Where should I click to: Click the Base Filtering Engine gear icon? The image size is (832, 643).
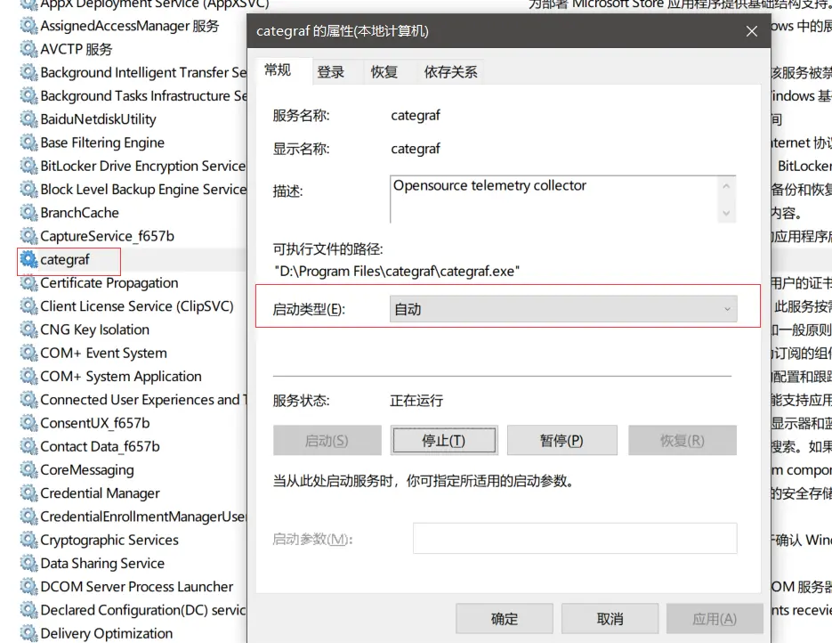coord(28,142)
